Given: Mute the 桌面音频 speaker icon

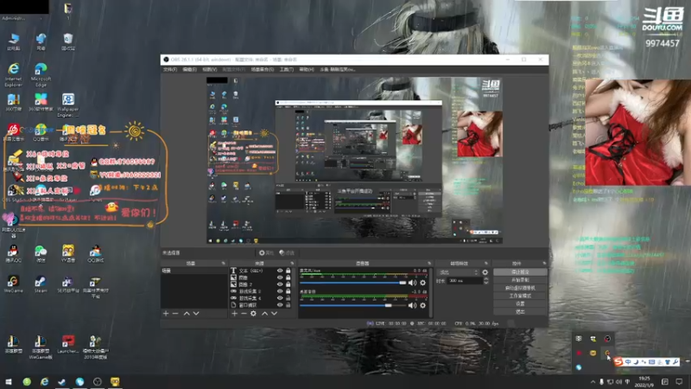Looking at the screenshot, I should pyautogui.click(x=412, y=305).
